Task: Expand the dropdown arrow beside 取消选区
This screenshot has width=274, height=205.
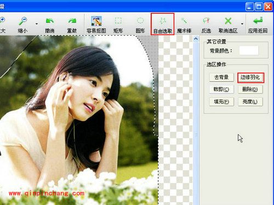Action: (x=242, y=24)
